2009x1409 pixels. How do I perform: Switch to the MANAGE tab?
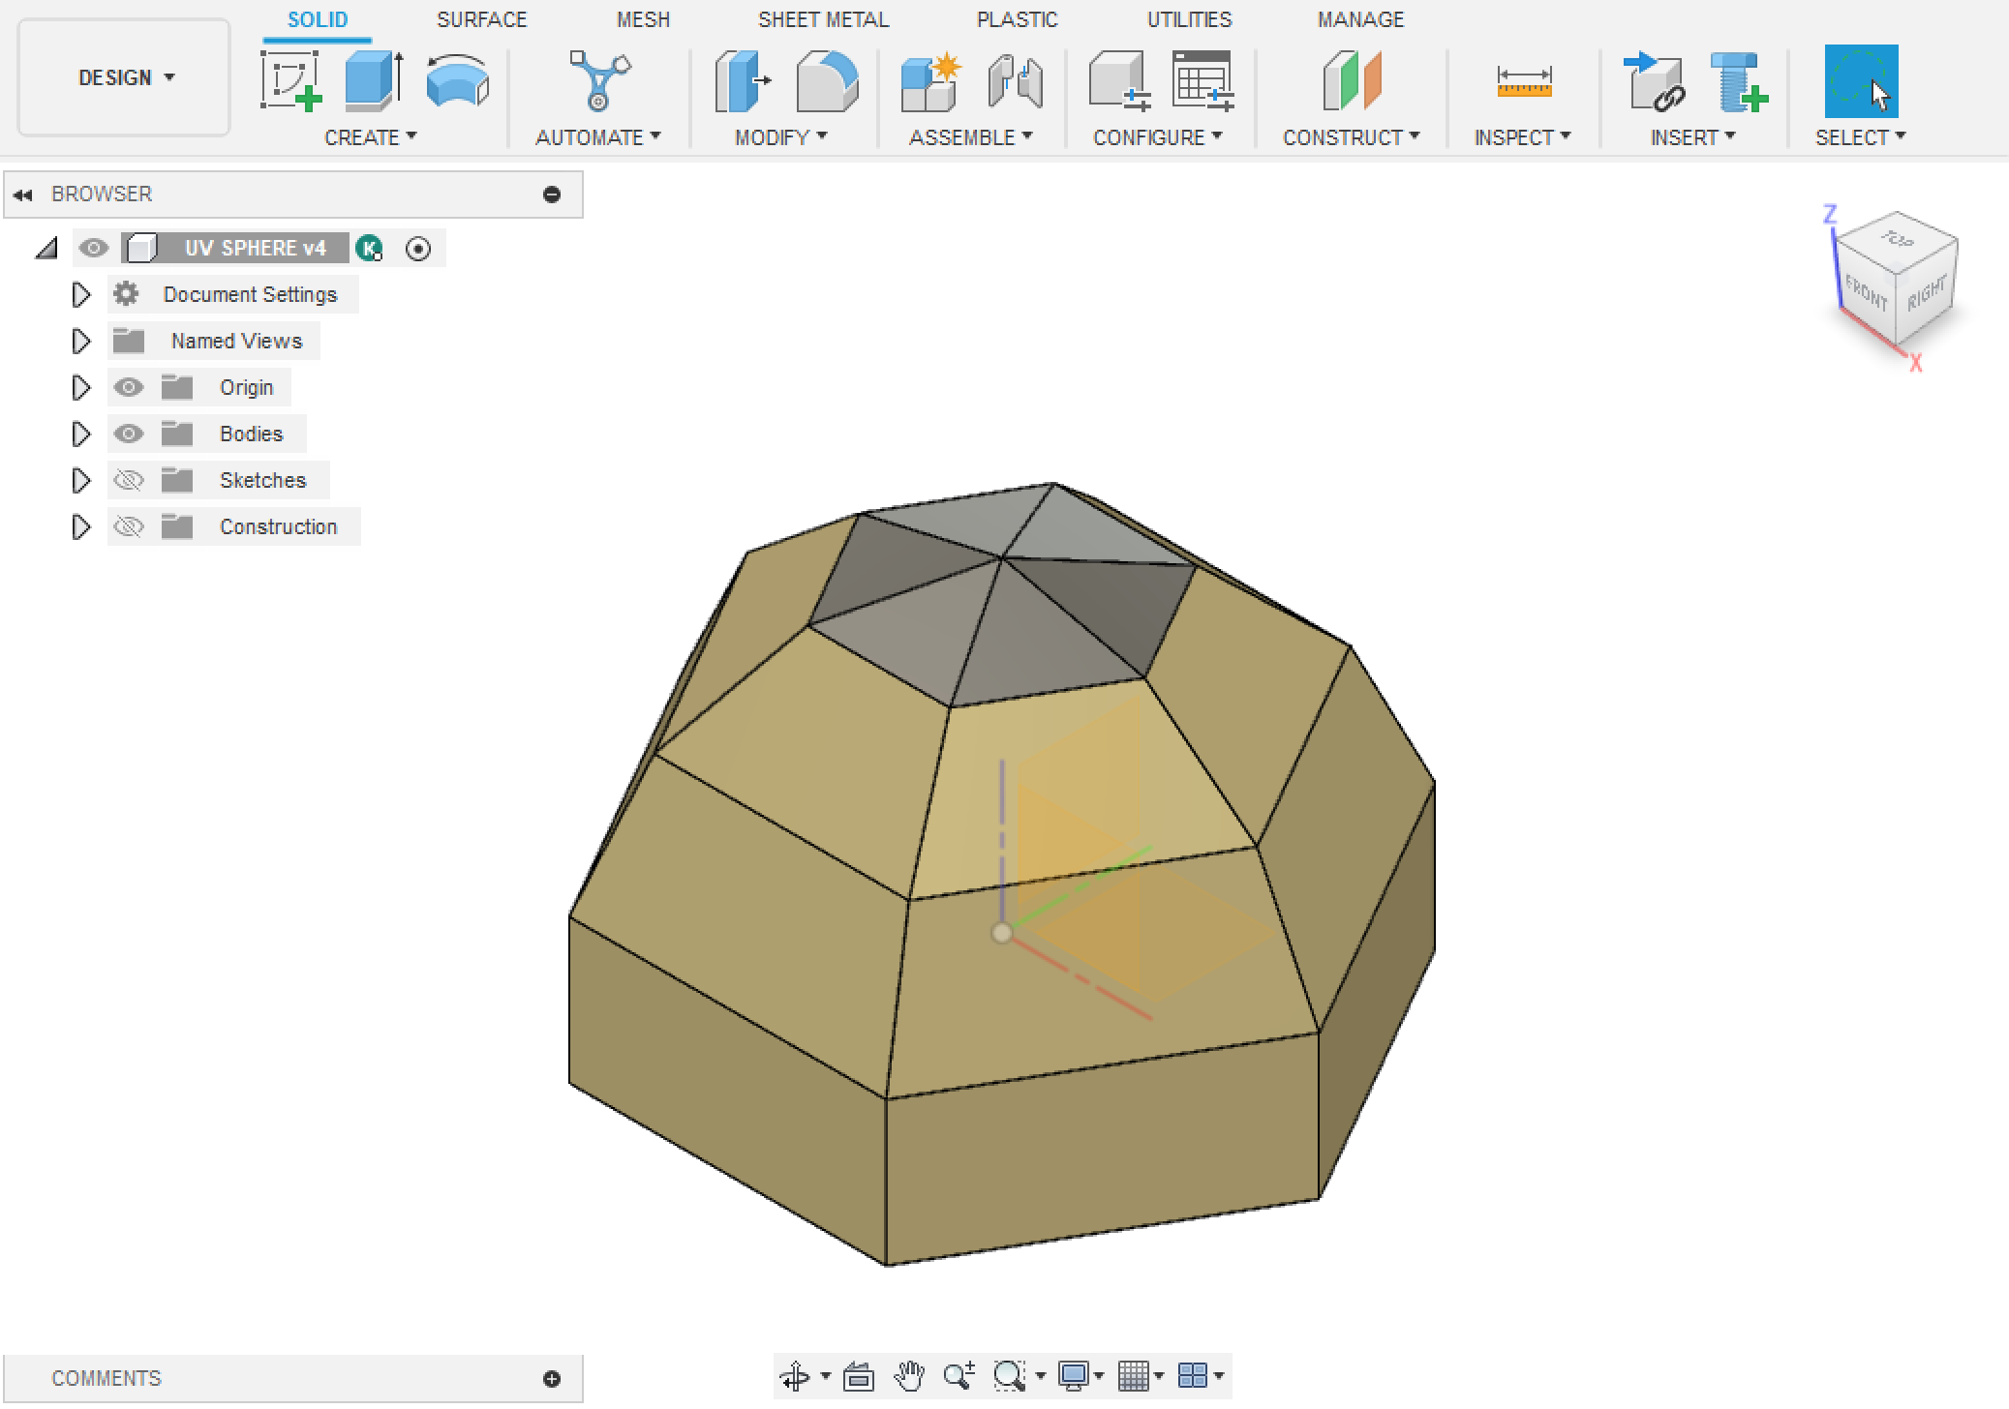point(1360,19)
